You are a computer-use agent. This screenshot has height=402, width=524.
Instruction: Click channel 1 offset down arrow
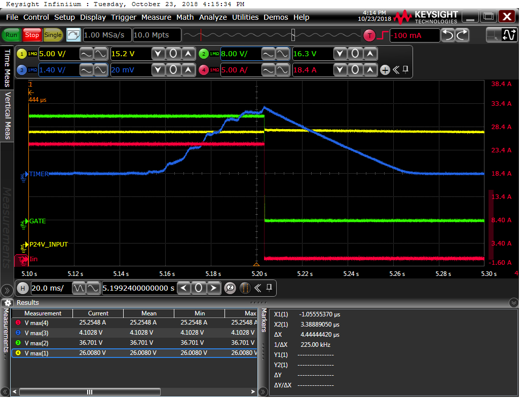[x=158, y=54]
